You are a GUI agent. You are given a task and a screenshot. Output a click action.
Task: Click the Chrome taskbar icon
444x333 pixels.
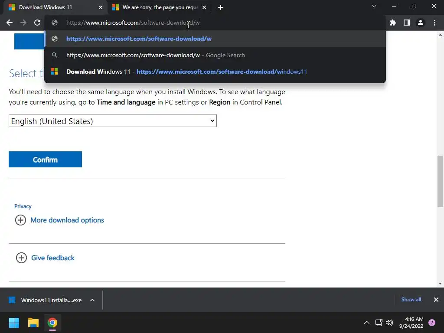(x=52, y=323)
